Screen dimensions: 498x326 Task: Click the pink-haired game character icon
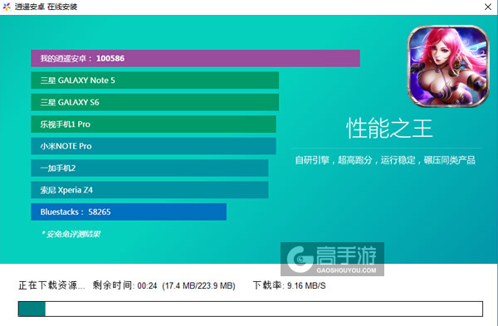tap(448, 66)
